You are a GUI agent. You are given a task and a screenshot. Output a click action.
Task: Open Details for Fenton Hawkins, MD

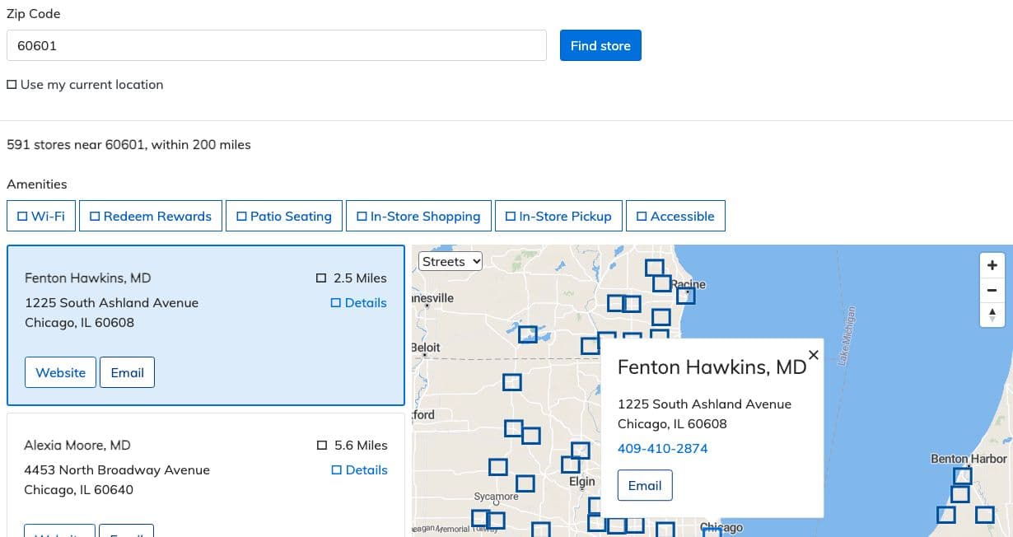[358, 302]
